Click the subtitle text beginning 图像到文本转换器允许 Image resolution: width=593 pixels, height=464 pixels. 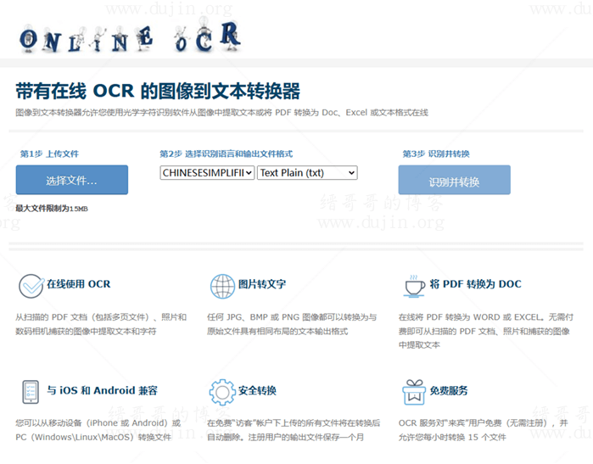[x=221, y=113]
